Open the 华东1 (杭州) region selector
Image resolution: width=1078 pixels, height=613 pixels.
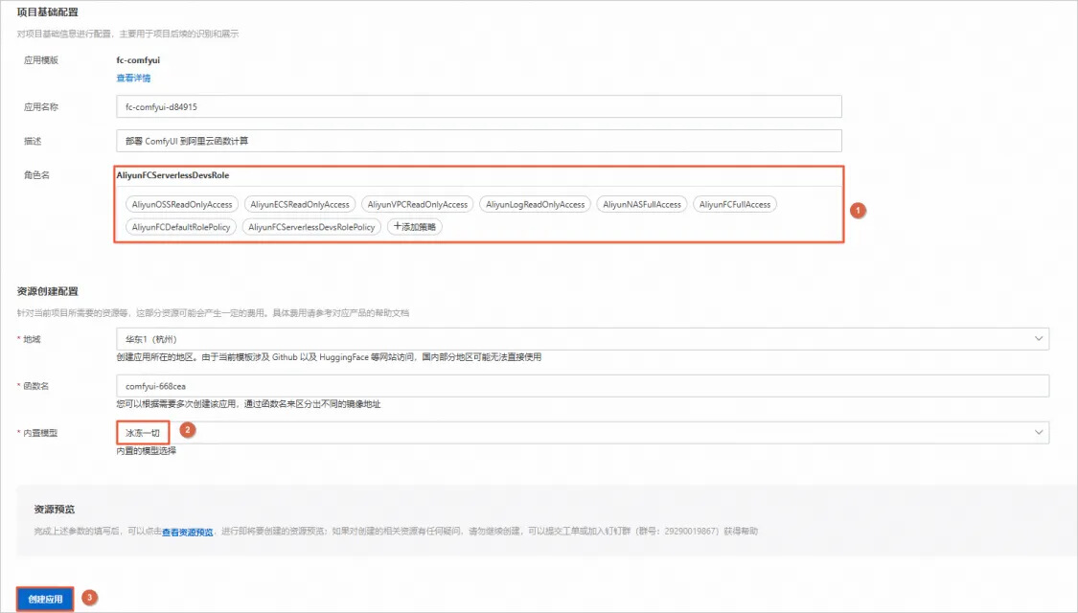583,339
